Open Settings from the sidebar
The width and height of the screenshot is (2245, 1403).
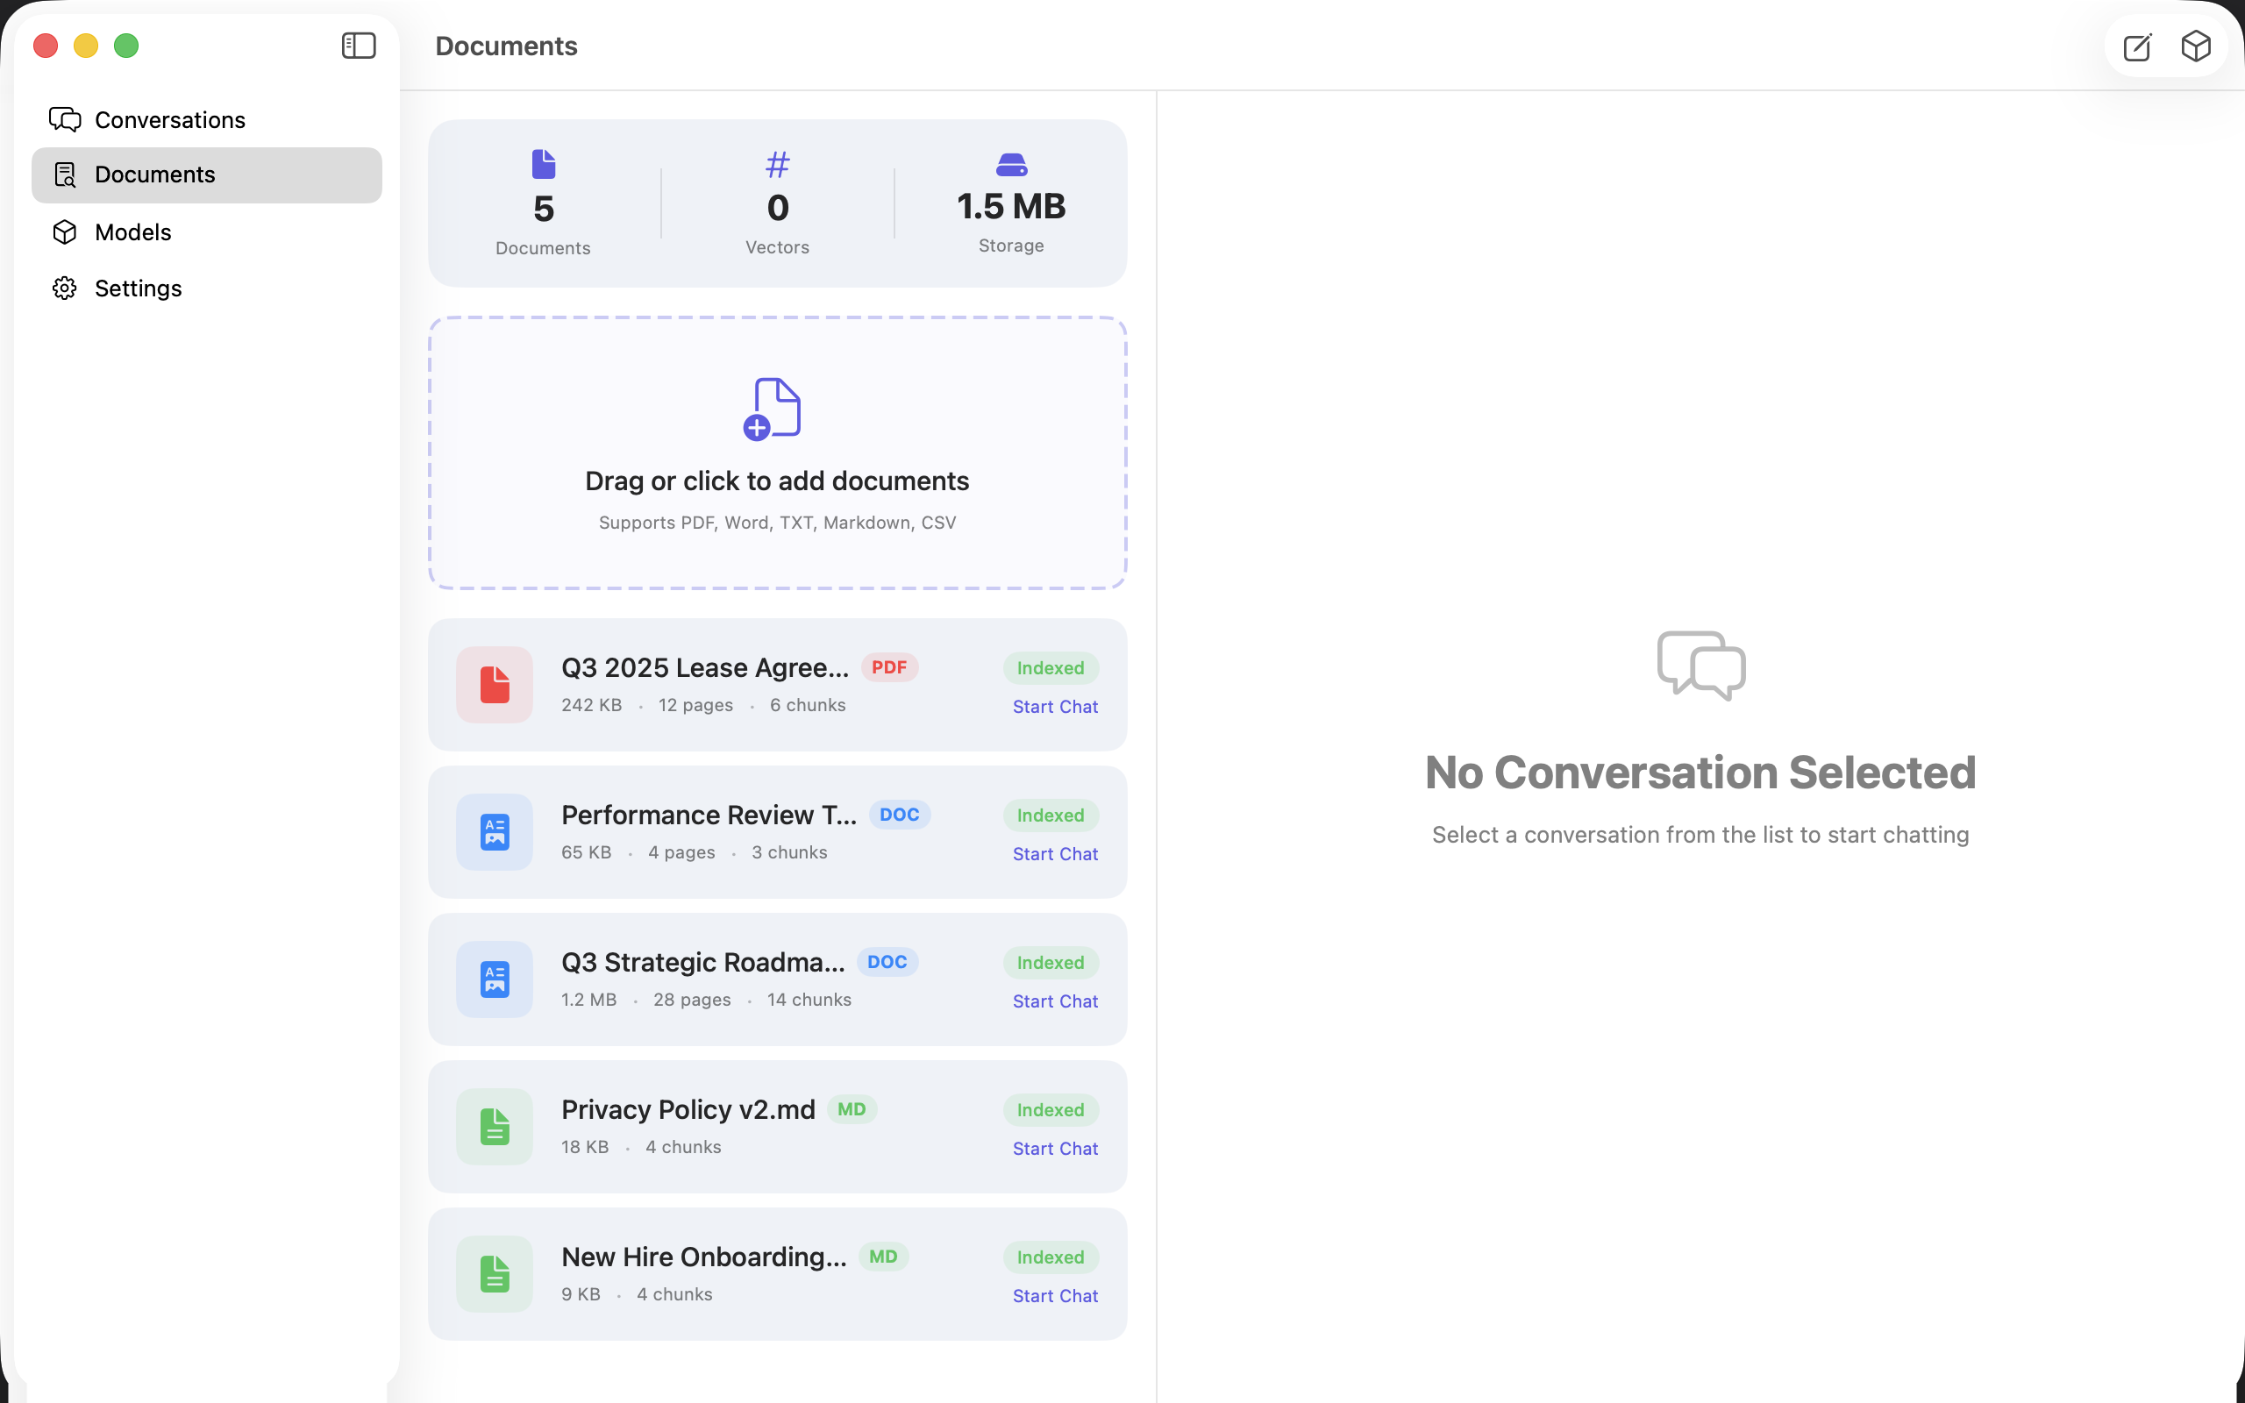[207, 288]
